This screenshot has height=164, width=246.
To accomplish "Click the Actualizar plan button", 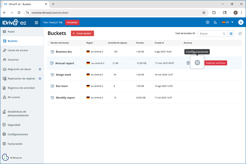I will coord(72,22).
